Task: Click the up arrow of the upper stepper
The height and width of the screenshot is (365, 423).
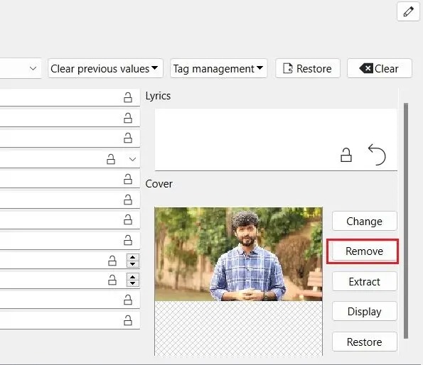Action: [x=132, y=257]
